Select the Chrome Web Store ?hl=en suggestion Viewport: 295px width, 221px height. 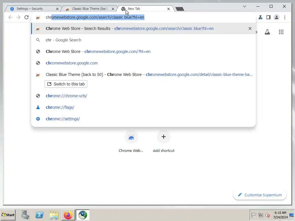(143, 52)
